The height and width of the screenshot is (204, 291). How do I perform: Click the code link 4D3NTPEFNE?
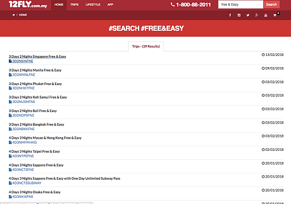click(x=23, y=156)
